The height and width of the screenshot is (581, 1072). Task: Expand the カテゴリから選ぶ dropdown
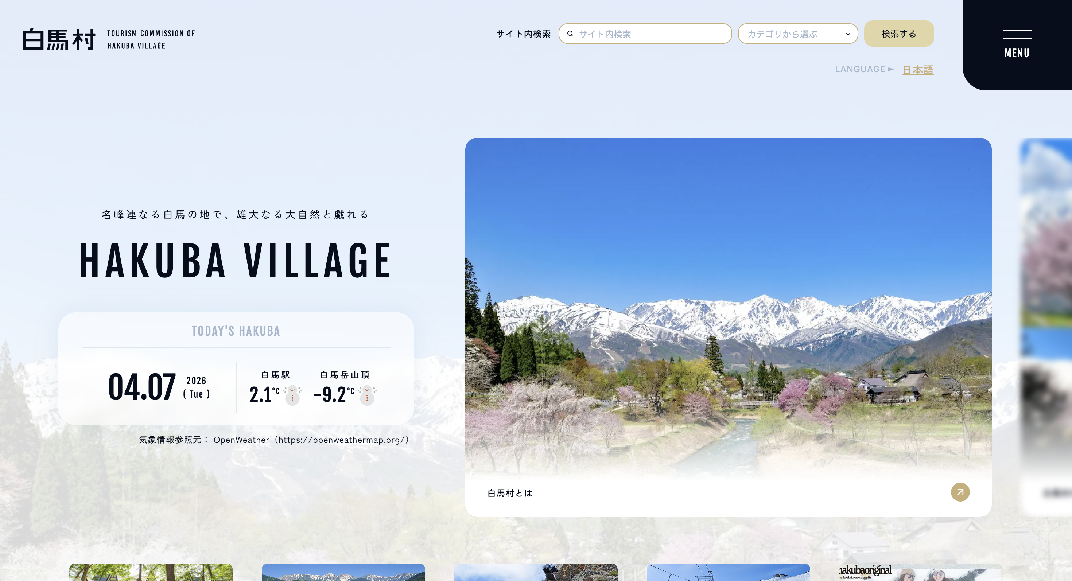point(798,34)
